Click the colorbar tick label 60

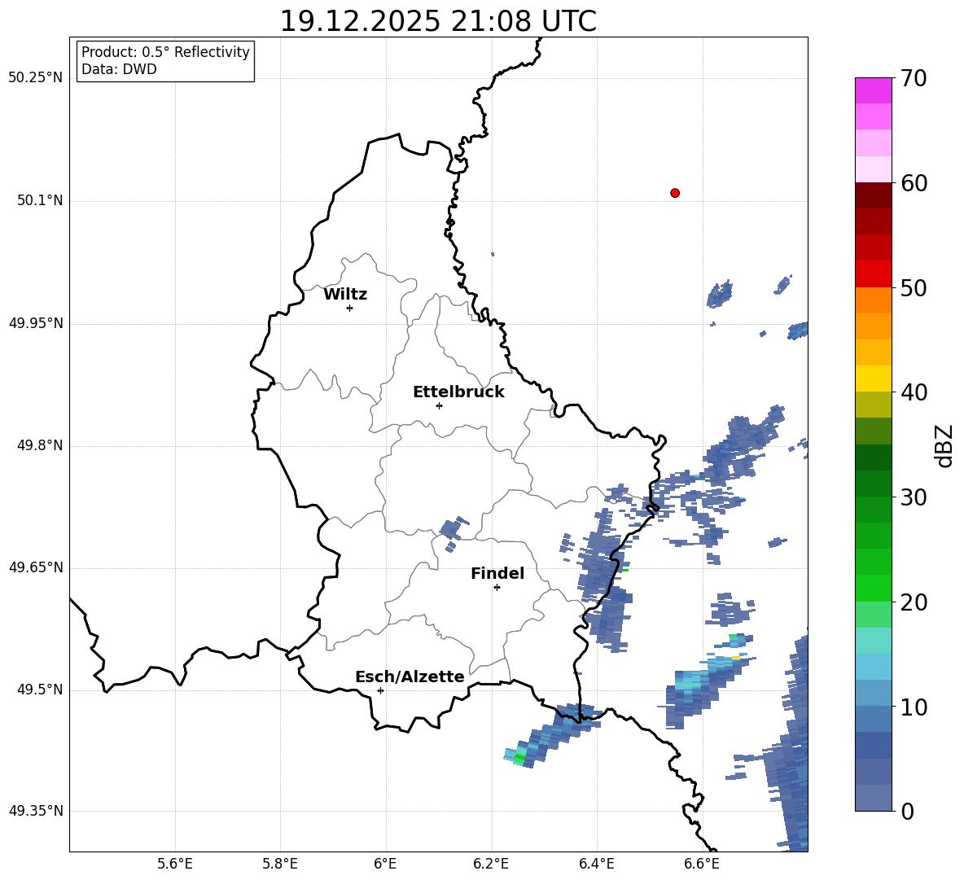[914, 183]
